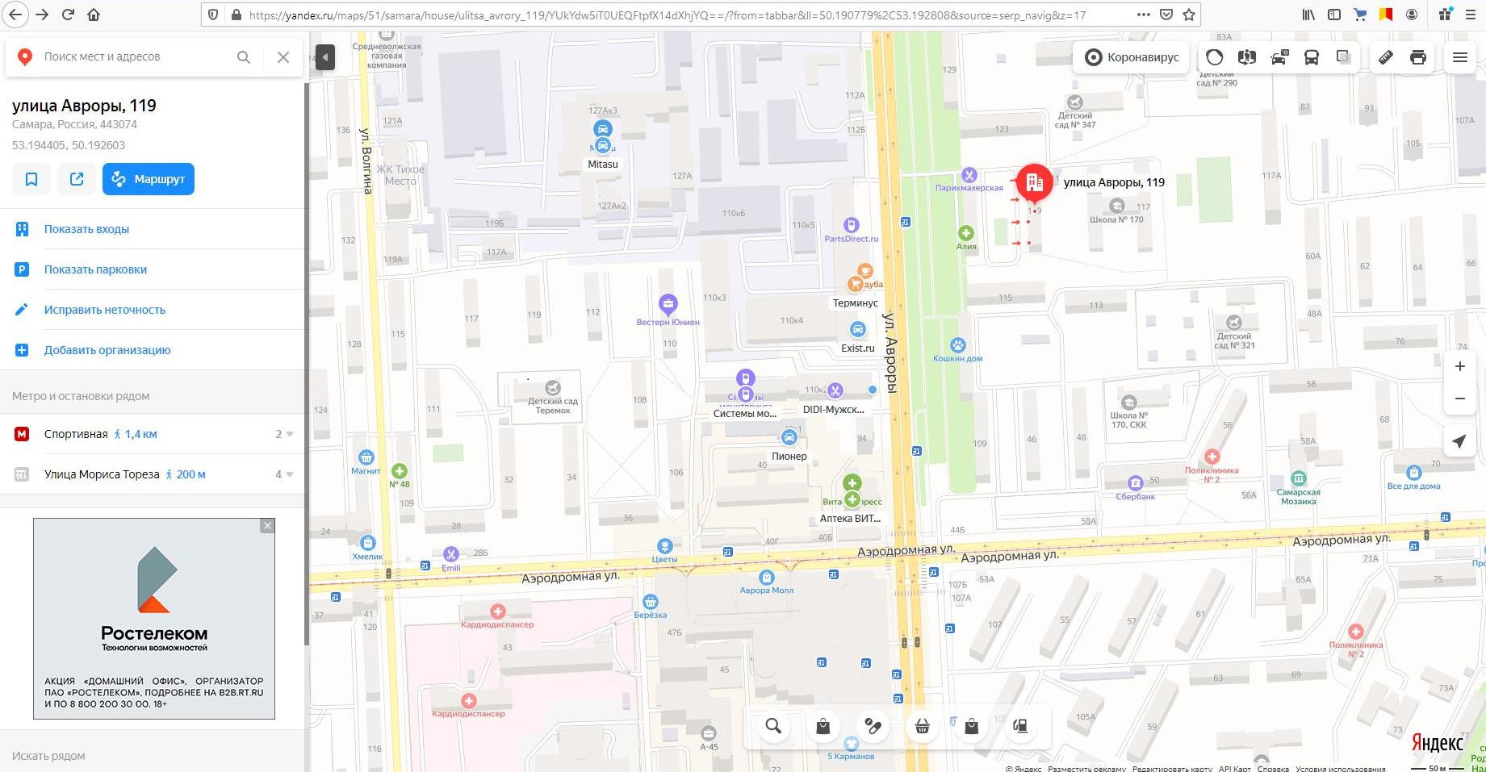Click the Самарская Мозаика marker

1298,478
